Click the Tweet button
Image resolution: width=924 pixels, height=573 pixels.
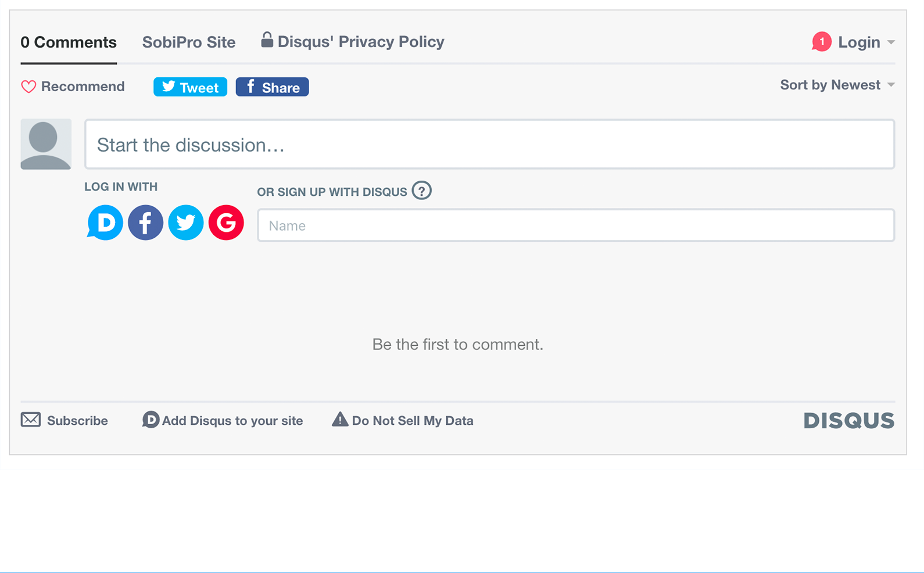pos(190,87)
